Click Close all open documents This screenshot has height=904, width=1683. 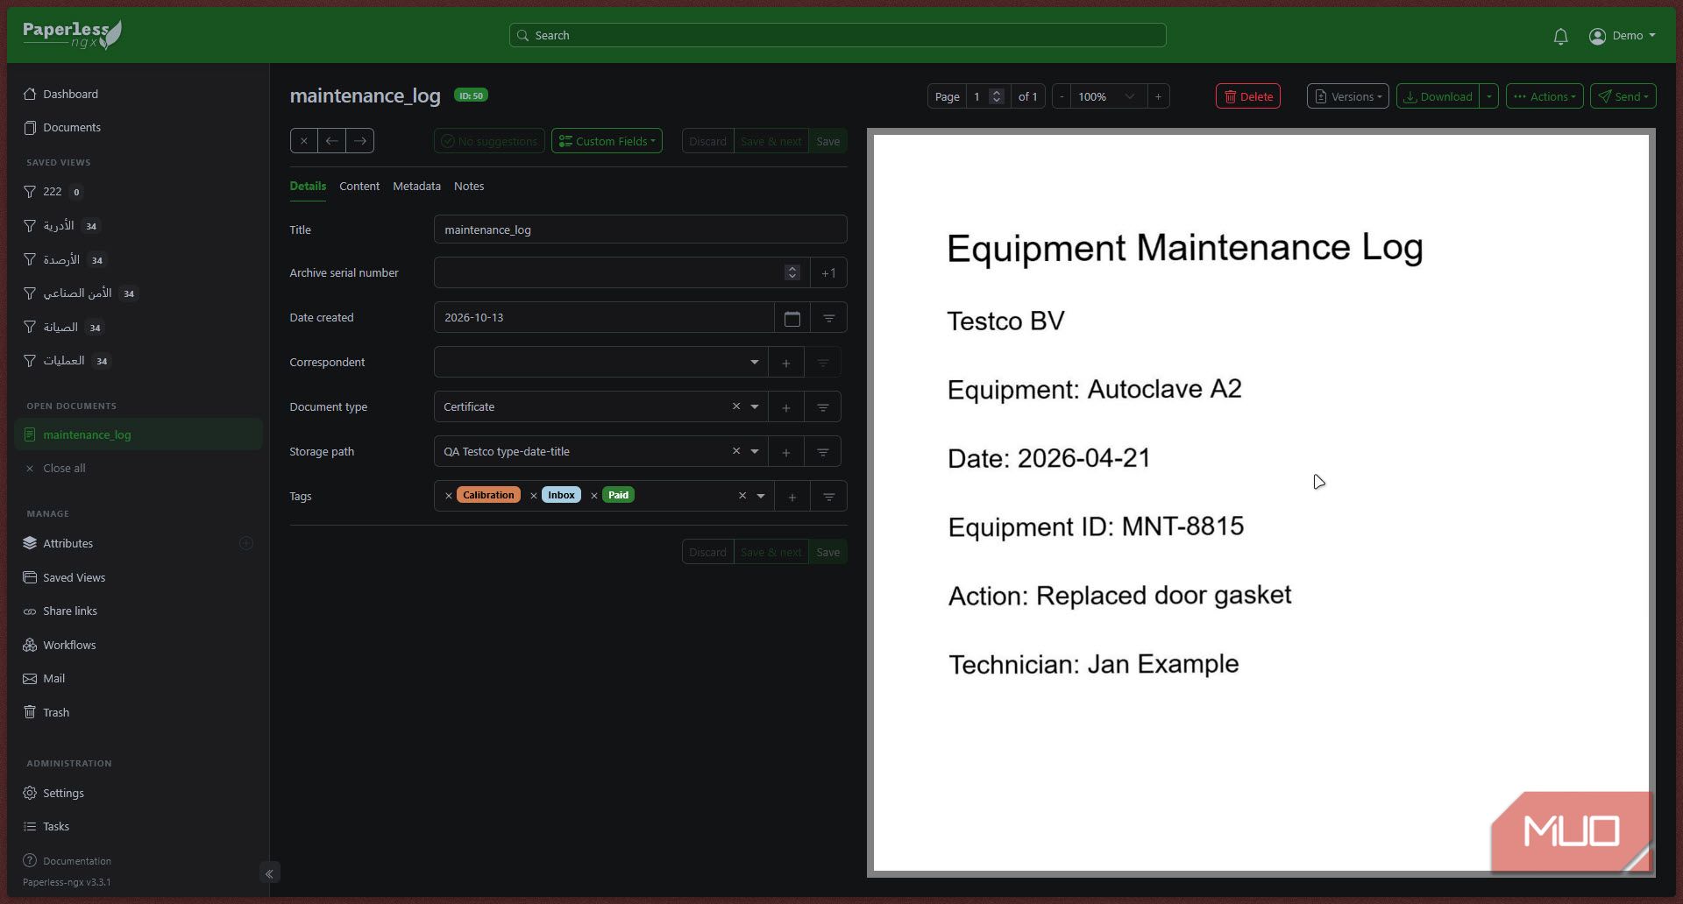(x=64, y=469)
